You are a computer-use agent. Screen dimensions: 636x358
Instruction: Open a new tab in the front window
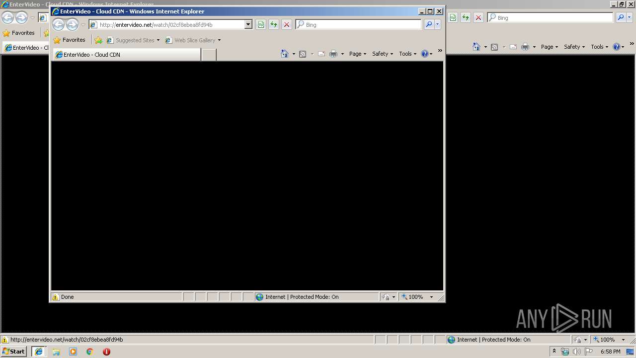coord(209,55)
